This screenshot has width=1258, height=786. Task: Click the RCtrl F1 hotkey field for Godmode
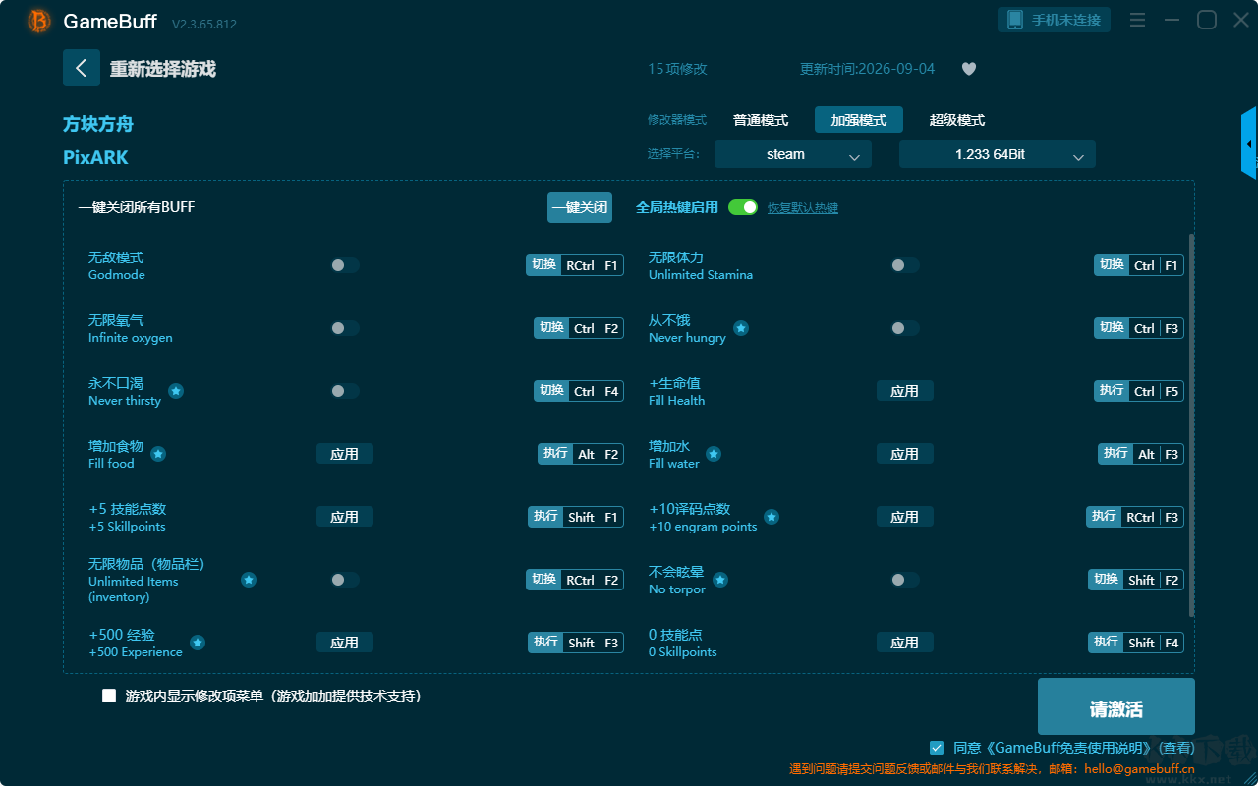coord(575,265)
